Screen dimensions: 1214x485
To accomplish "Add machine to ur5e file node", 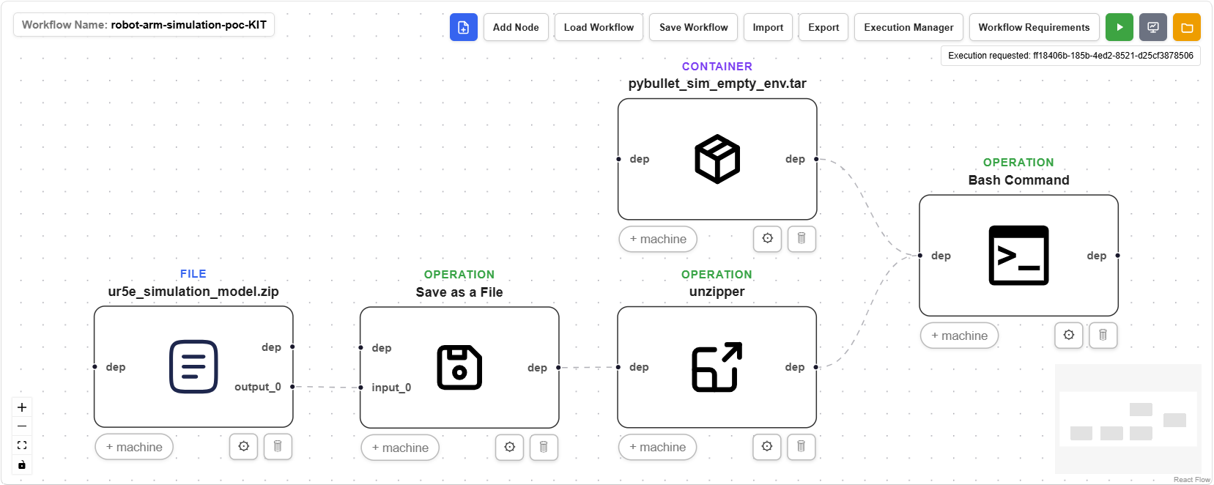I will point(134,447).
